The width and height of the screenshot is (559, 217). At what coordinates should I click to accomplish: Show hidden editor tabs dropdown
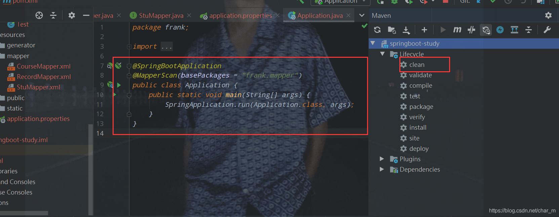[x=362, y=15]
